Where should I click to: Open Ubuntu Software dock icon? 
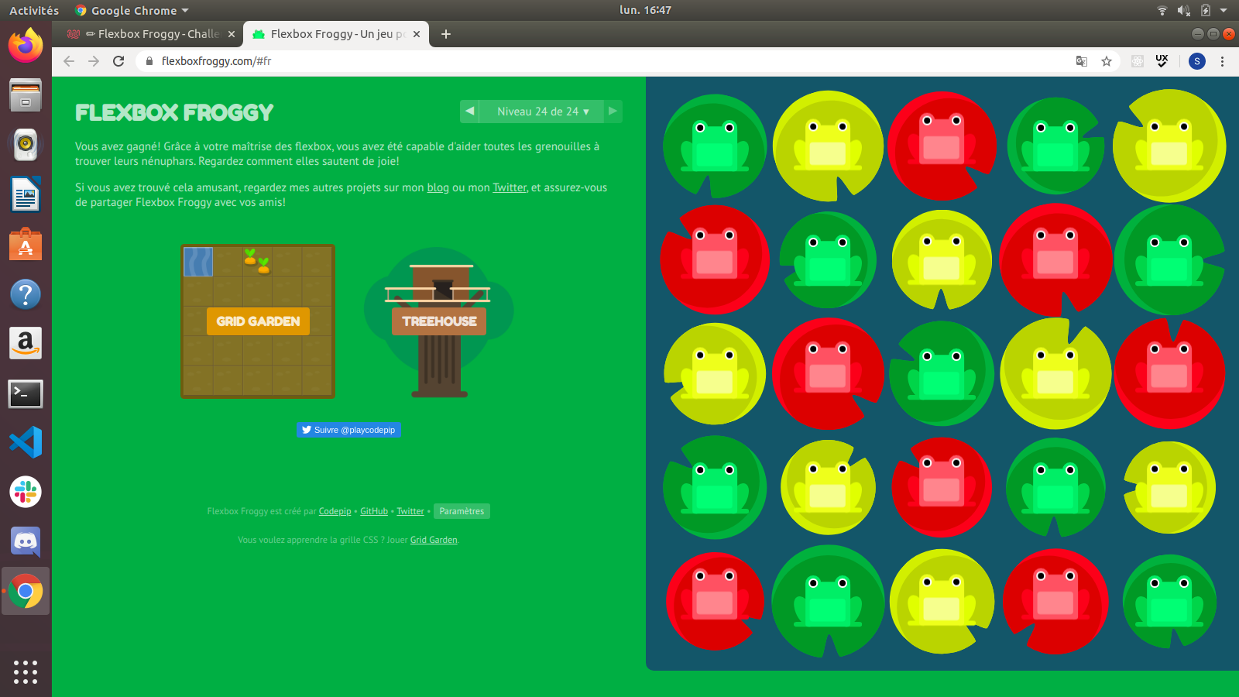pyautogui.click(x=26, y=244)
